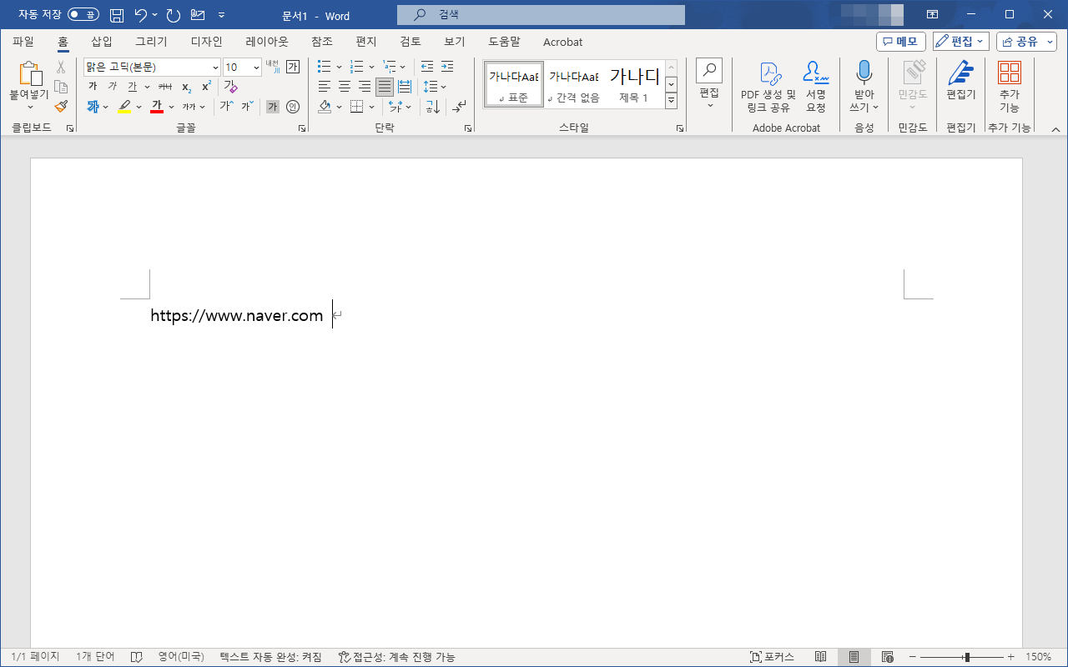Toggle character shading button

[273, 107]
